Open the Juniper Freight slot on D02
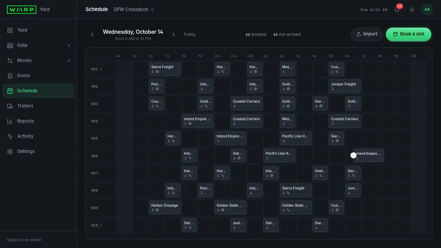Viewport: 441px width, 248px height. click(x=345, y=86)
